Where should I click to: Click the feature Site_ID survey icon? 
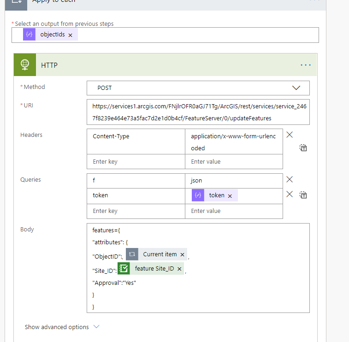[124, 269]
